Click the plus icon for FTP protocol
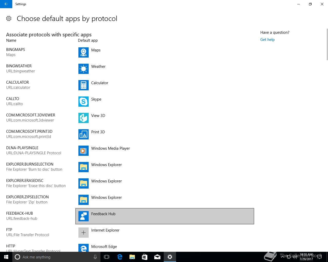The image size is (328, 262). [84, 233]
